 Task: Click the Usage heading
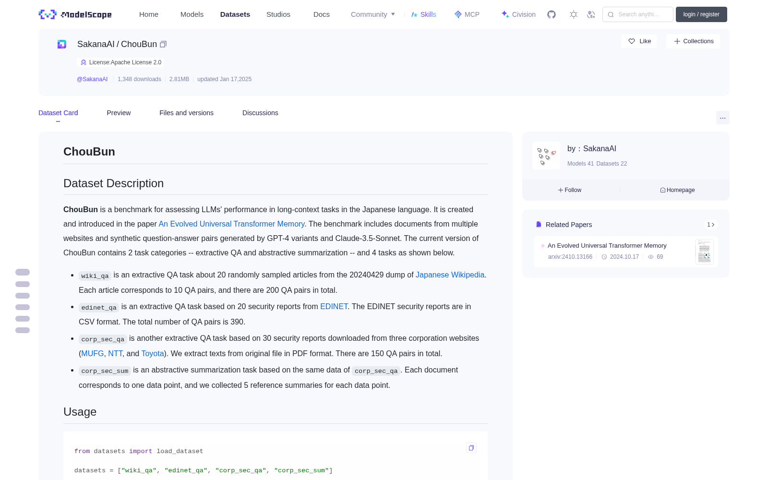coord(80,412)
